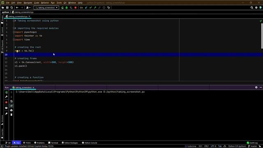The width and height of the screenshot is (263, 148).
Task: Toggle Soft-Wrap icon in Run console
Action: (12, 102)
